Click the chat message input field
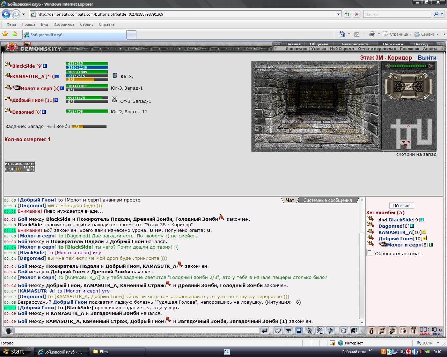447x357 pixels. [x=137, y=331]
